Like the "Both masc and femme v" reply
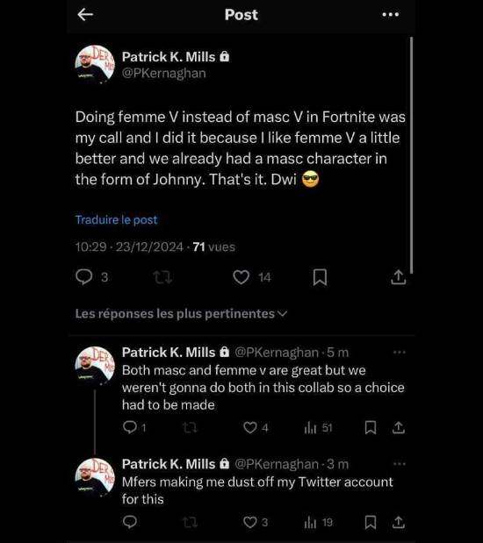This screenshot has height=543, width=483. click(250, 428)
